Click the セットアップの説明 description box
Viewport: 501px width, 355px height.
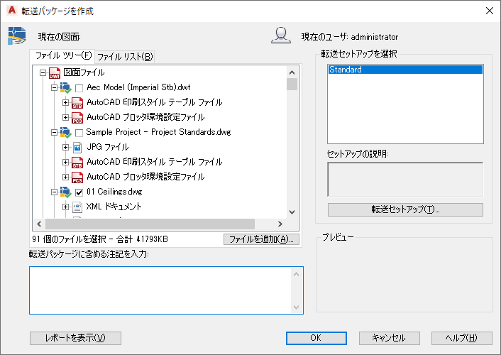pyautogui.click(x=405, y=180)
